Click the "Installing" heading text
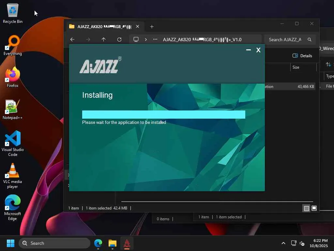 click(x=97, y=95)
